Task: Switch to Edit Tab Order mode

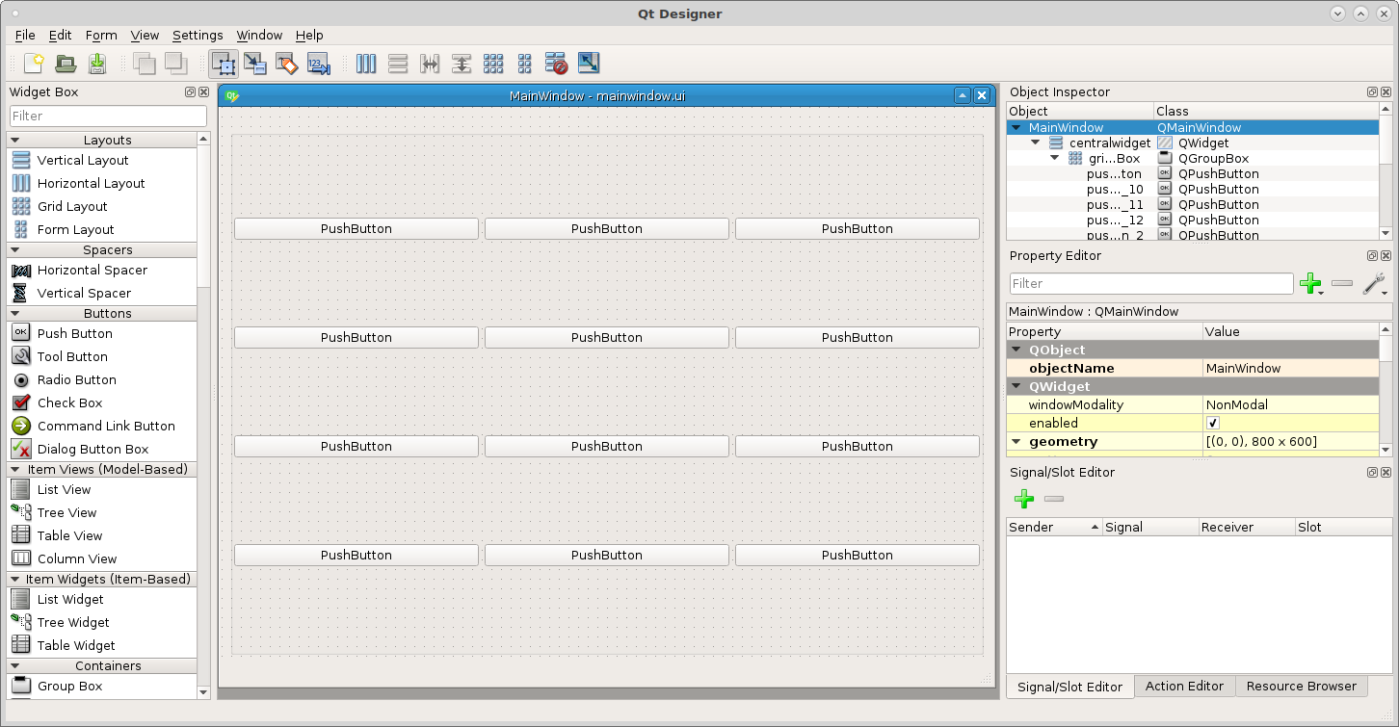Action: (x=319, y=64)
